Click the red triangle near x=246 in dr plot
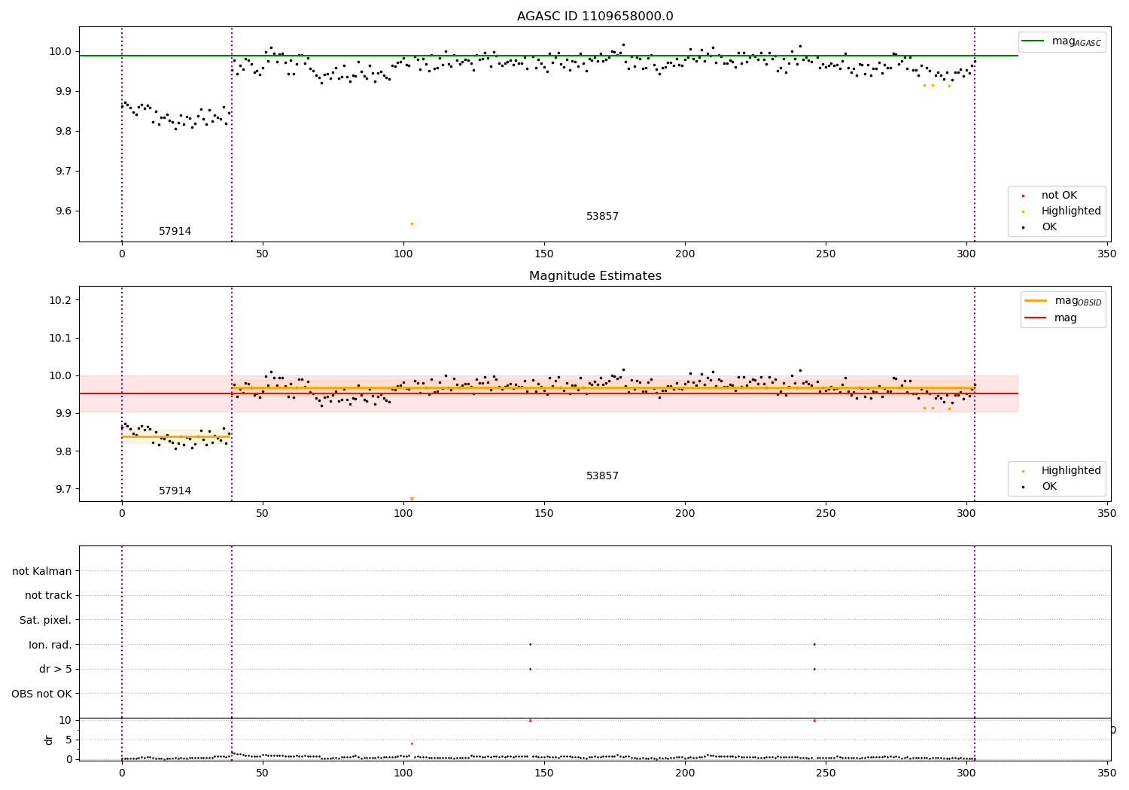Image resolution: width=1129 pixels, height=790 pixels. pos(814,720)
